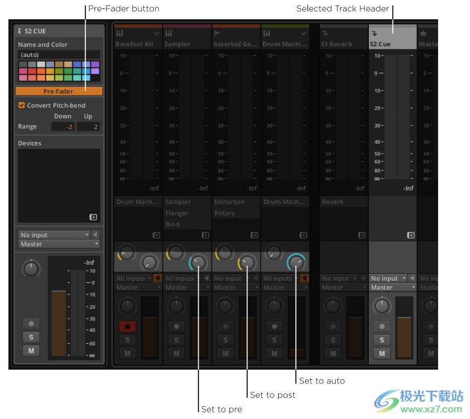Pick the cyan swatch in bottom row
Screen dimensions: 470x419
(86, 78)
